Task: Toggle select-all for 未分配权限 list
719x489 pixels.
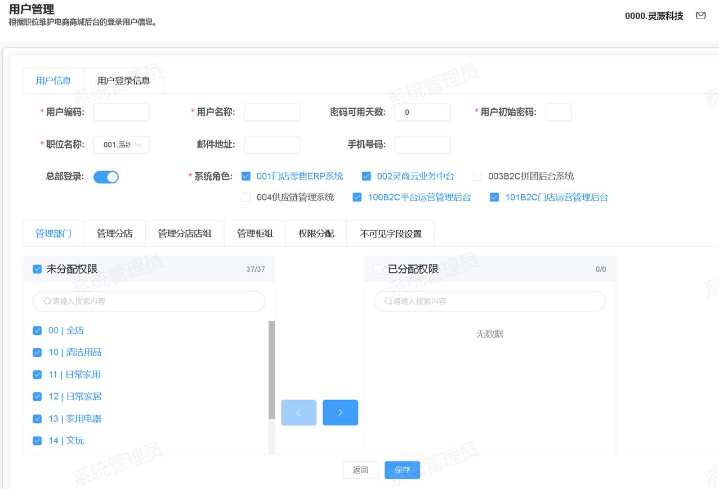Action: [x=37, y=269]
